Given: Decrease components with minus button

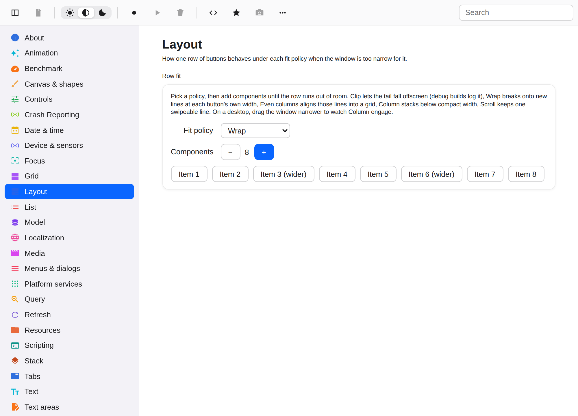Looking at the screenshot, I should [x=231, y=152].
